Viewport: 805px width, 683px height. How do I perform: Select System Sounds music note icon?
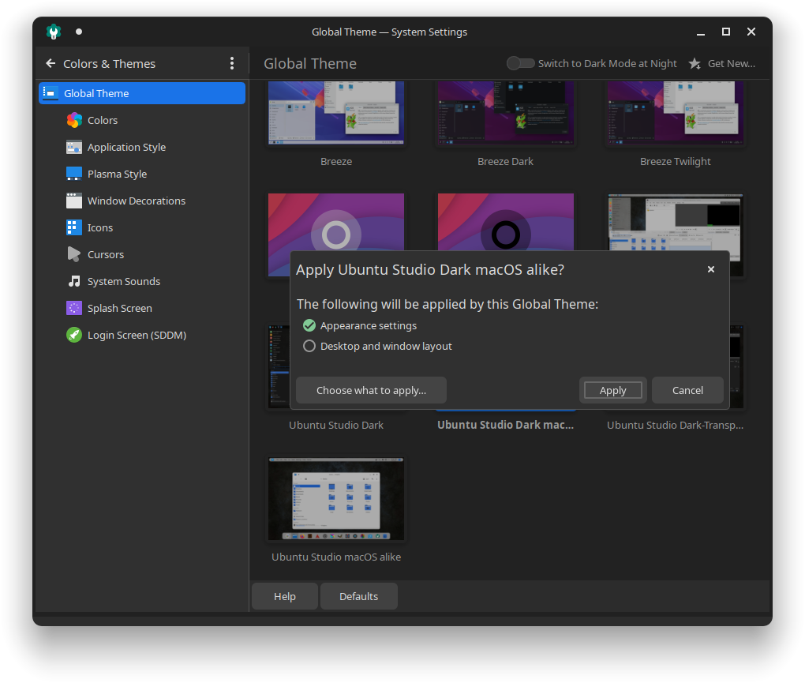74,281
